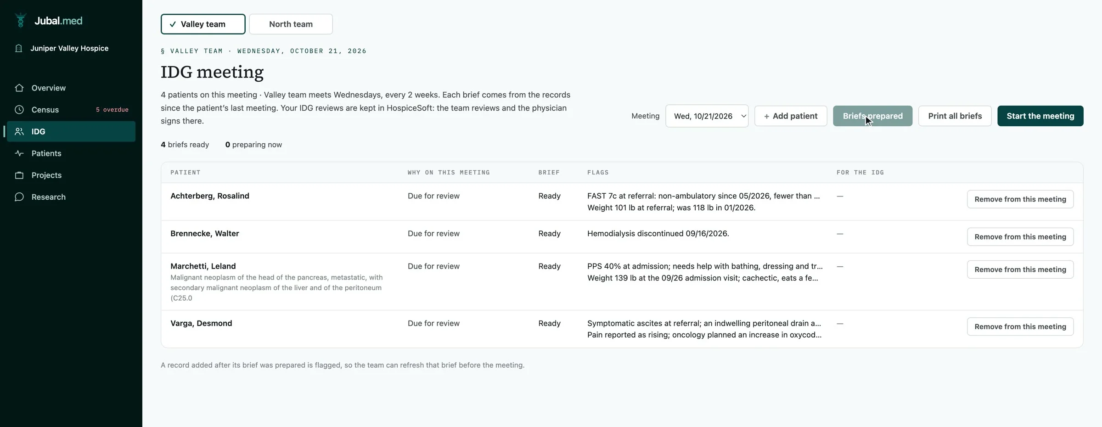The width and height of the screenshot is (1102, 427).
Task: Click the 0 preparing now count
Action: pos(253,145)
